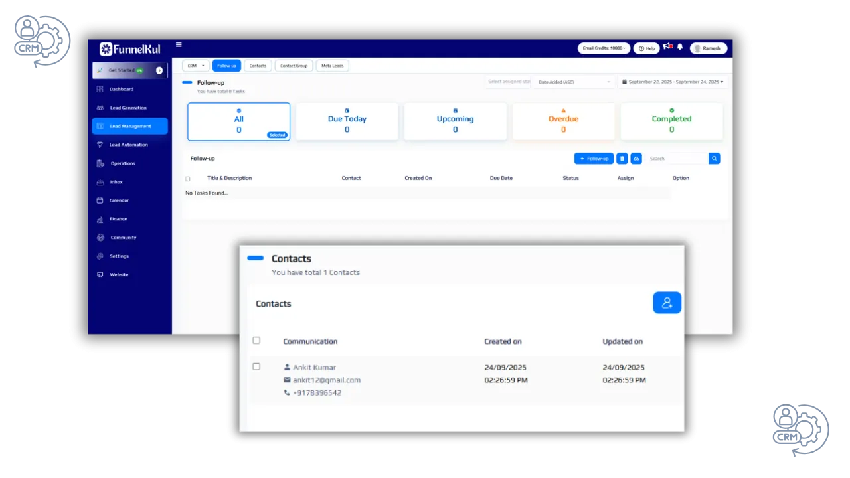The width and height of the screenshot is (850, 478).
Task: Click the blue search magnifier button
Action: pos(714,159)
